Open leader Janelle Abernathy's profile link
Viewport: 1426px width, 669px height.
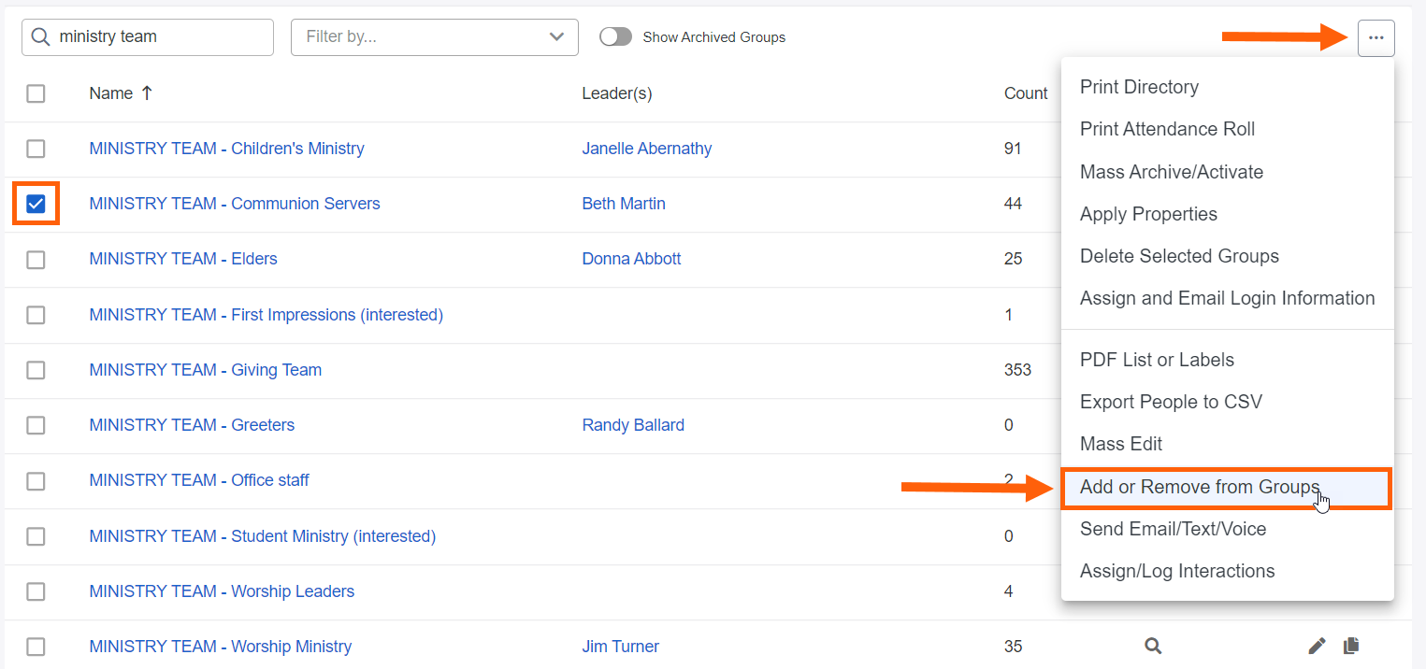point(646,149)
